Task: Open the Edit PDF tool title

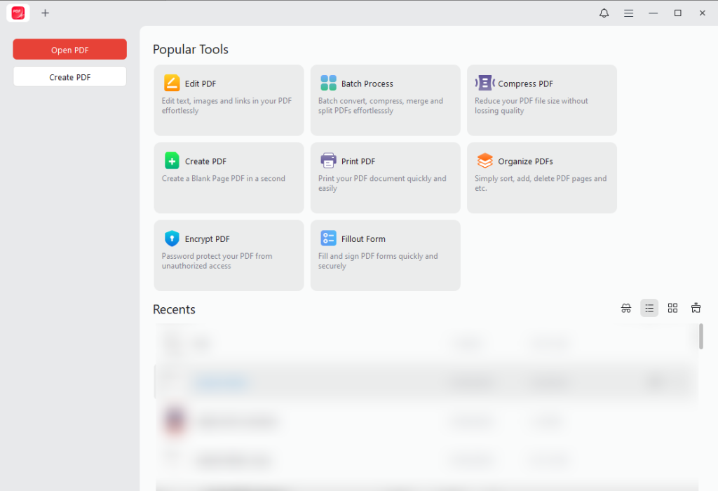Action: 201,83
